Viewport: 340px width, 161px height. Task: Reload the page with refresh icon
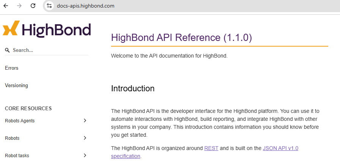(x=33, y=6)
